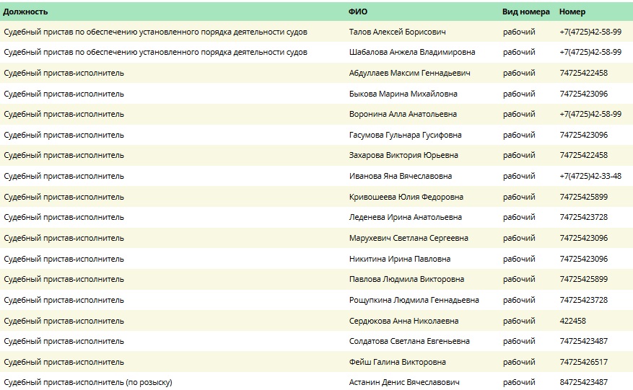Select name 'Марухевич Светлана Сергеевна'
Viewport: 633px width, 390px height.
tap(409, 239)
